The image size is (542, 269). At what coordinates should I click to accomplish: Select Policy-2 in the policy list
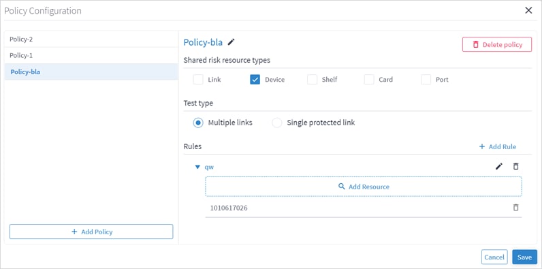click(x=91, y=39)
